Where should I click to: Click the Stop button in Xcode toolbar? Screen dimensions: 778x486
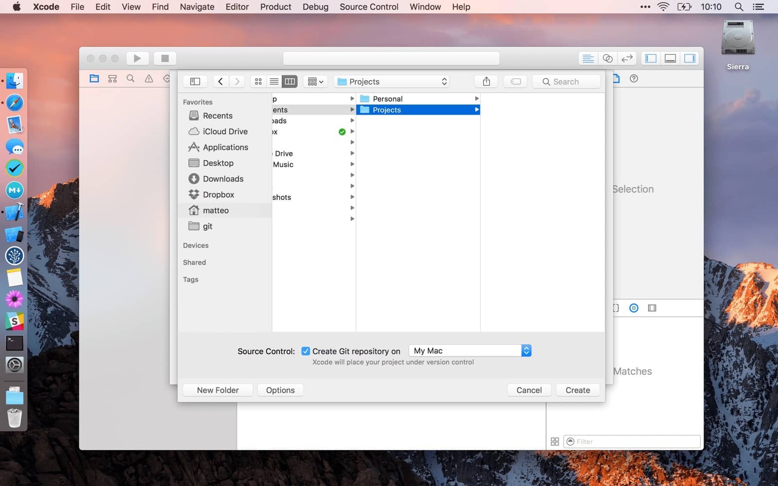click(165, 58)
